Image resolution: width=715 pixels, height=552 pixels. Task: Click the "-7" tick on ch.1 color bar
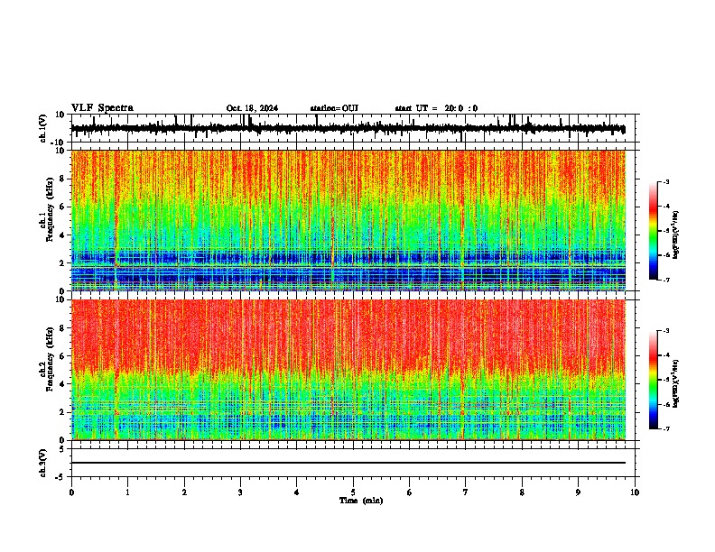point(665,280)
